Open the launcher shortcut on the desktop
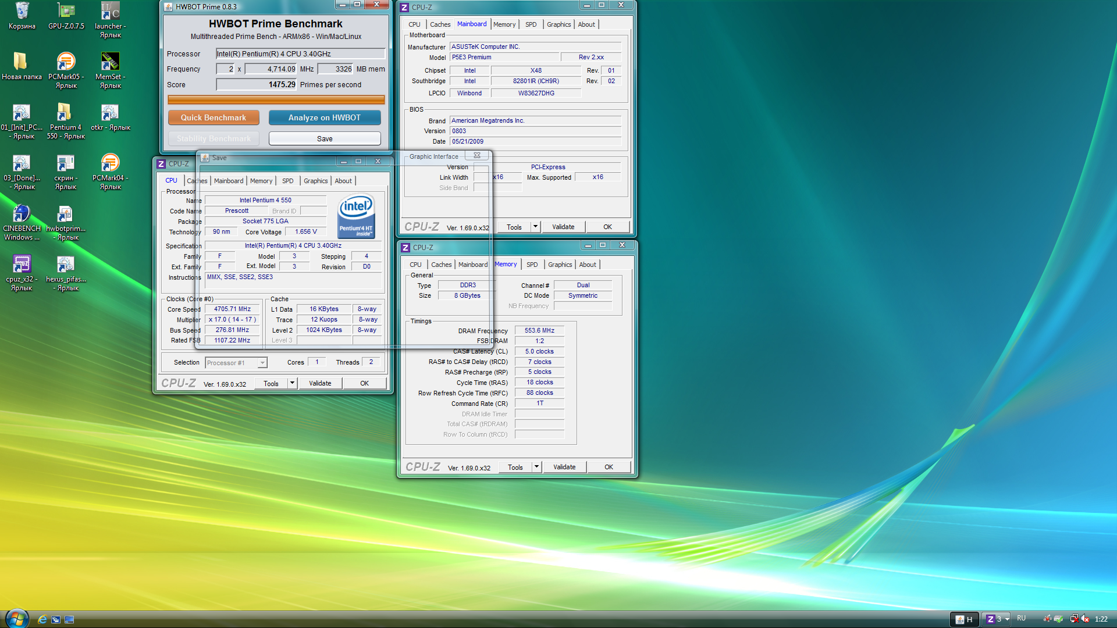The width and height of the screenshot is (1117, 628). pyautogui.click(x=110, y=20)
